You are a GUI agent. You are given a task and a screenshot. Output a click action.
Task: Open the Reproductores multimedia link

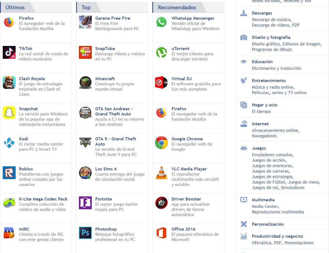278,212
